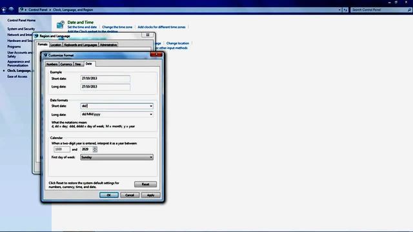Click Apply in Customize Format

150,195
